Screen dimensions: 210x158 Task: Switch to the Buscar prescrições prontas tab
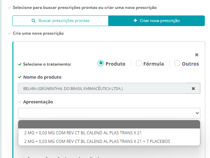click(x=60, y=21)
